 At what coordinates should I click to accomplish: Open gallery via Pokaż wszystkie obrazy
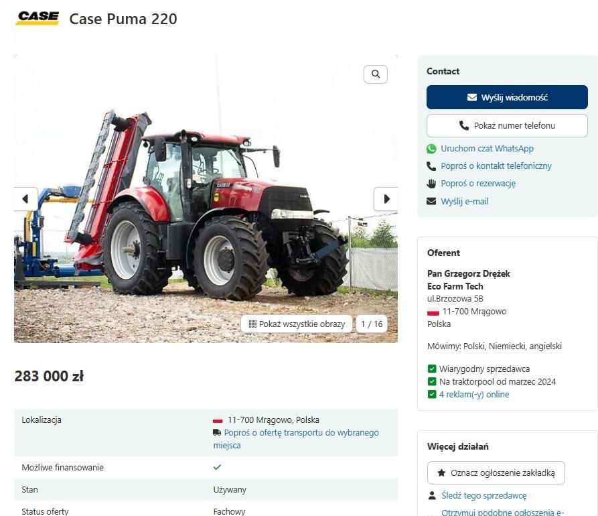click(297, 324)
